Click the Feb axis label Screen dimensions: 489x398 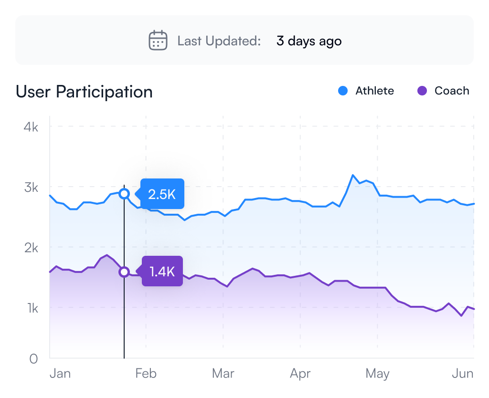[x=146, y=373]
